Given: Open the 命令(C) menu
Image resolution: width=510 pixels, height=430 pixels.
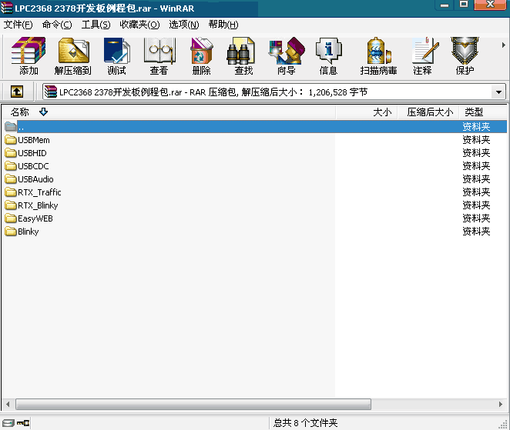Looking at the screenshot, I should pos(57,25).
